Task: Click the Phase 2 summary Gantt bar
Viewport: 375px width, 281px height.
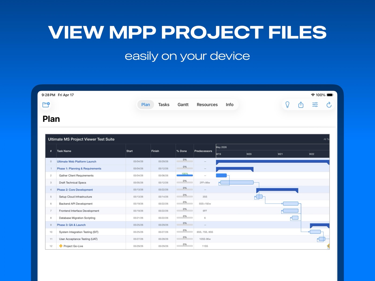Action: tap(277, 190)
